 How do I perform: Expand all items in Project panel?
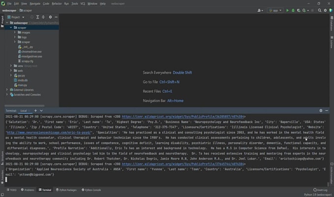coord(37,17)
